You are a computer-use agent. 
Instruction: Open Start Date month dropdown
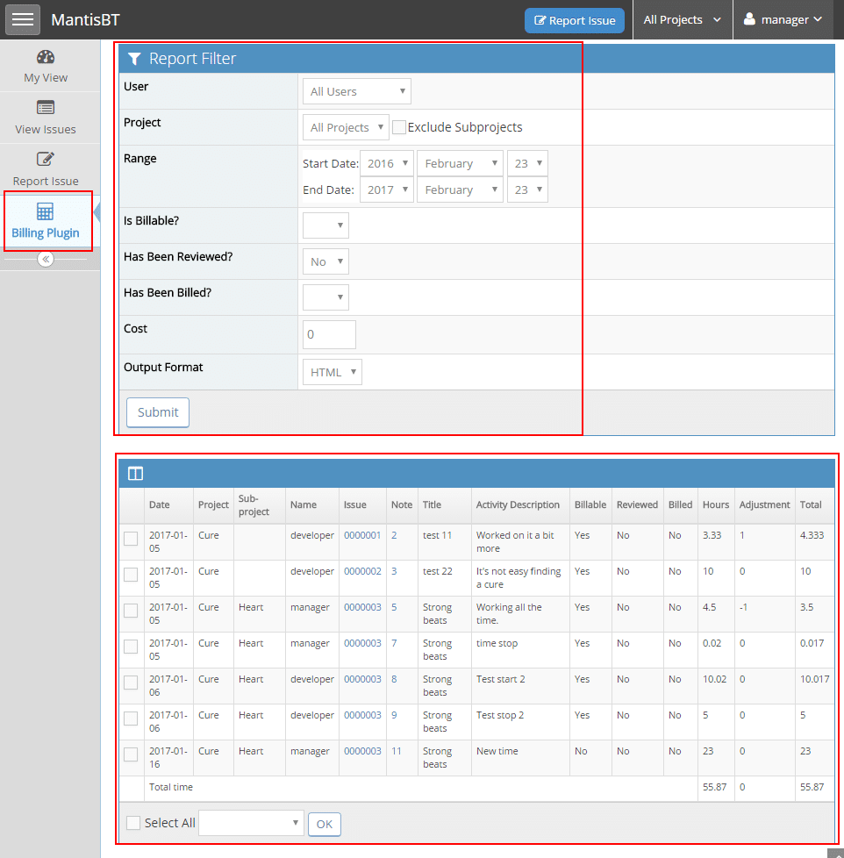pyautogui.click(x=460, y=163)
